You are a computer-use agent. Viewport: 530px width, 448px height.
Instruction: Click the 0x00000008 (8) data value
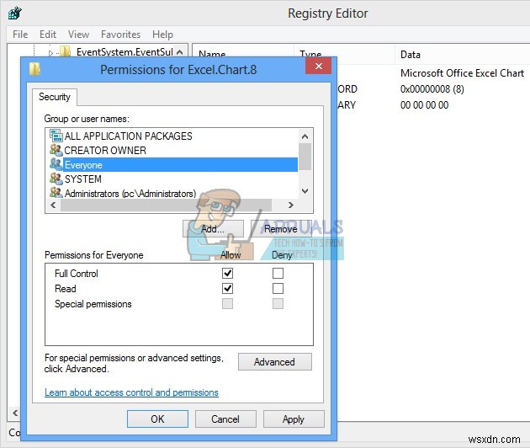point(432,89)
